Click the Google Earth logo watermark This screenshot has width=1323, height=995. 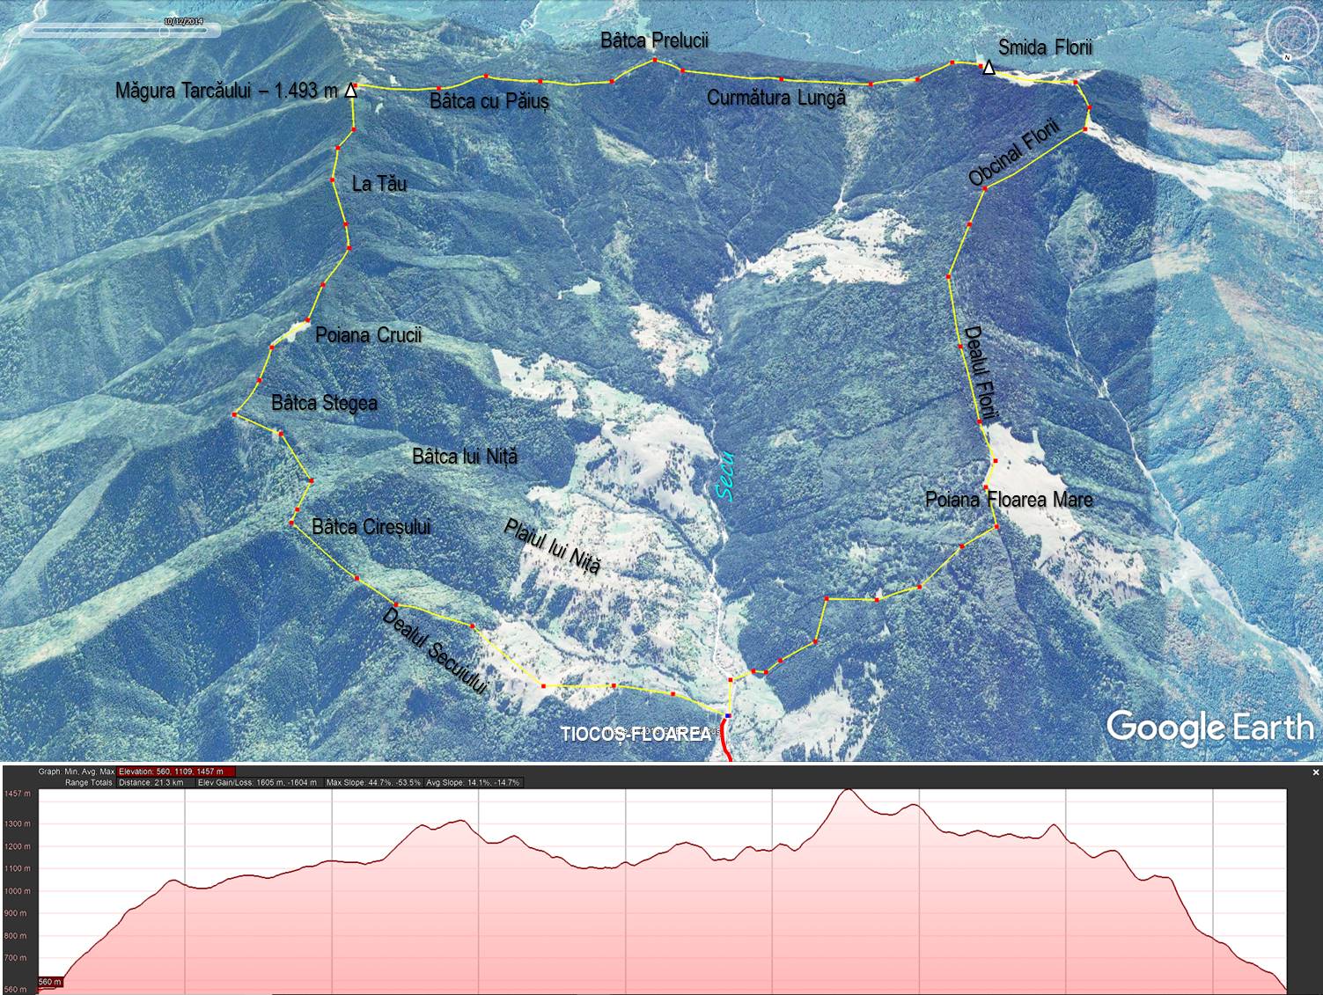tap(1209, 728)
